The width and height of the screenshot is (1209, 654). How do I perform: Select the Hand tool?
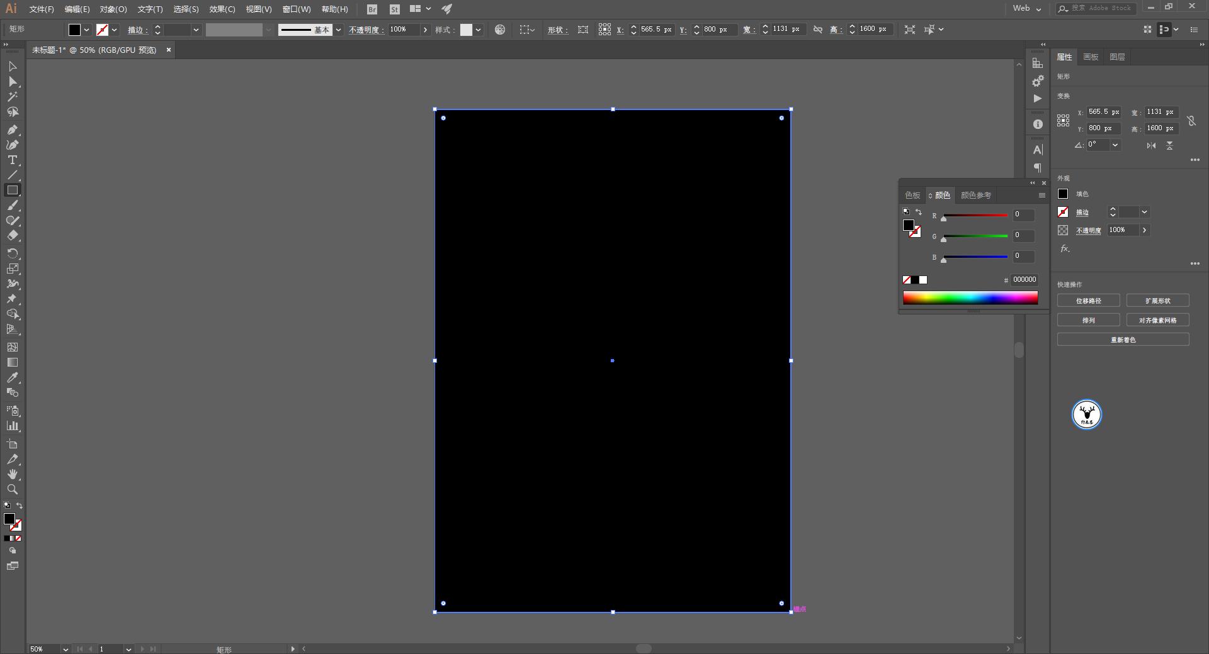pos(12,474)
